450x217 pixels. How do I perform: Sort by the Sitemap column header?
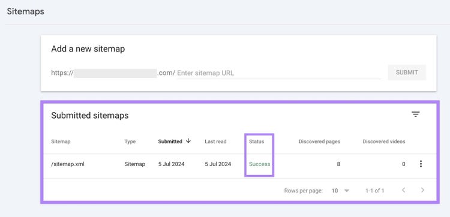click(x=61, y=141)
